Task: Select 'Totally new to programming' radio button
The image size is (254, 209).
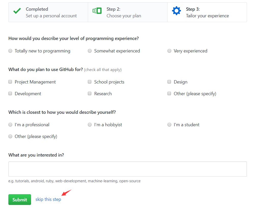Action: [10, 51]
